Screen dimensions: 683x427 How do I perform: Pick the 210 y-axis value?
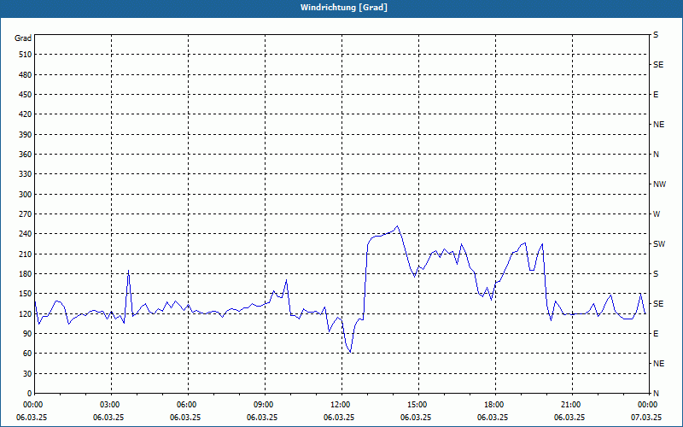26,254
